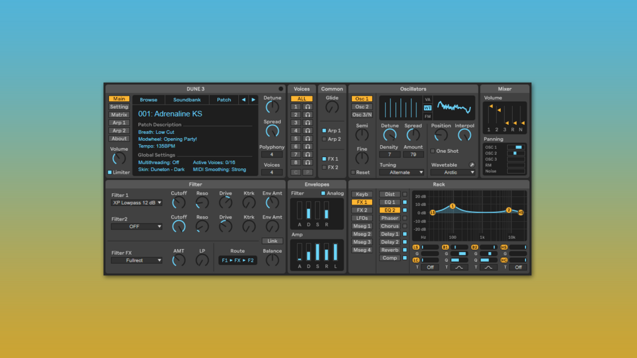The image size is (637, 358).
Task: Switch to the Matrix page
Action: click(x=119, y=115)
